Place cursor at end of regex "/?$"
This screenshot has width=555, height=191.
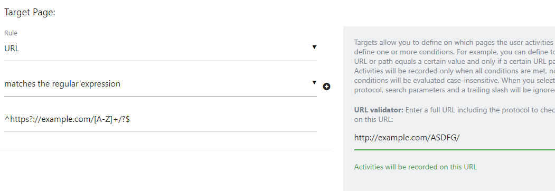130,120
